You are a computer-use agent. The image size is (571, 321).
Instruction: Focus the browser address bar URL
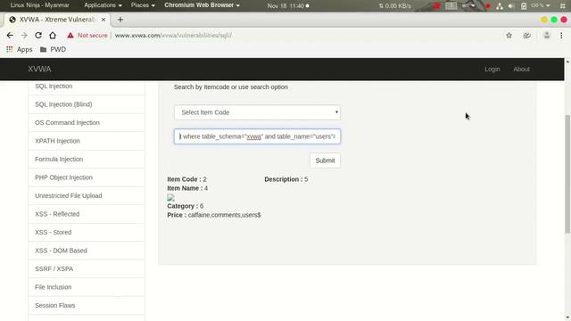pos(173,36)
